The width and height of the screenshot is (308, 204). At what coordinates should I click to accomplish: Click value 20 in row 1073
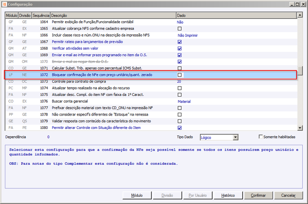pos(179,81)
